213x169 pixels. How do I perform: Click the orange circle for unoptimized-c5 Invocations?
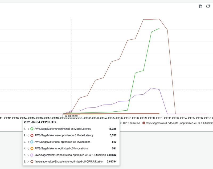point(32,148)
